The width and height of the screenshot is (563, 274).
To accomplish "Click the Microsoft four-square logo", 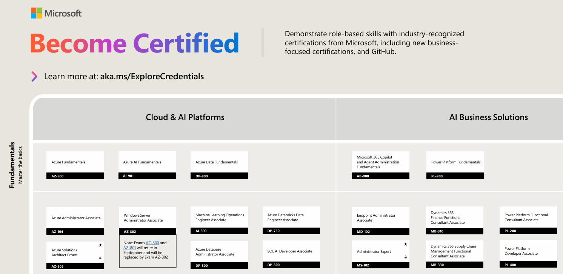I will [36, 13].
